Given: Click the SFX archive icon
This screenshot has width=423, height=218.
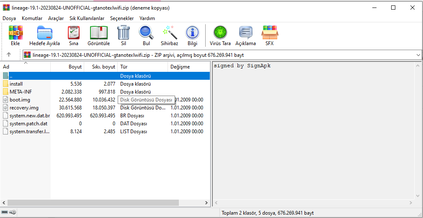Looking at the screenshot, I should 269,33.
